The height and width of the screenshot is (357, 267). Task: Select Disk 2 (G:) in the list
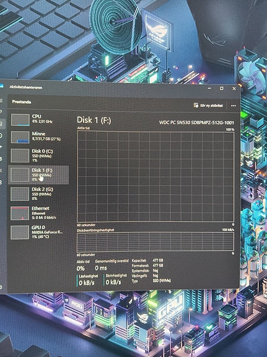[38, 194]
